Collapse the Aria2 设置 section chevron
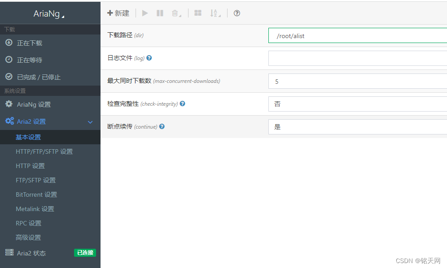Screen dimensions: 447x268 tap(90, 121)
